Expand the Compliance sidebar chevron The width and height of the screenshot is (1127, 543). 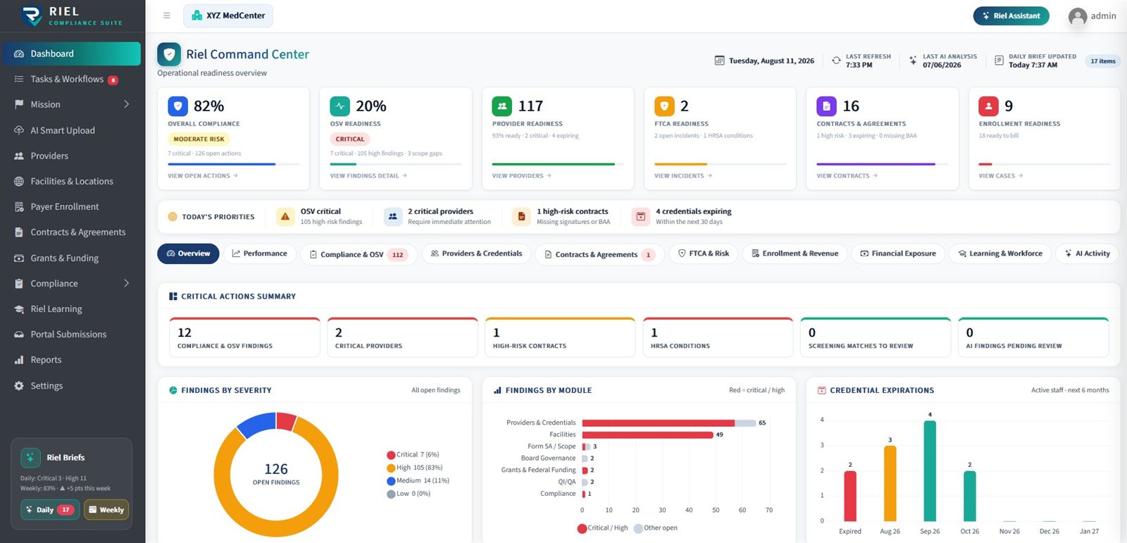point(127,283)
